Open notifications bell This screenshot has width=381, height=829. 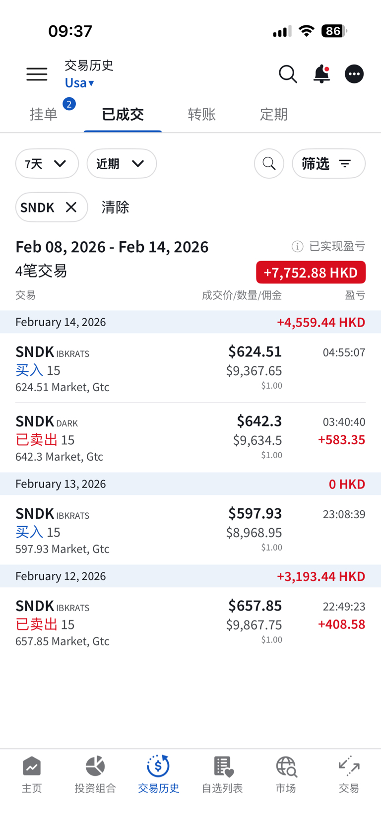click(x=321, y=74)
